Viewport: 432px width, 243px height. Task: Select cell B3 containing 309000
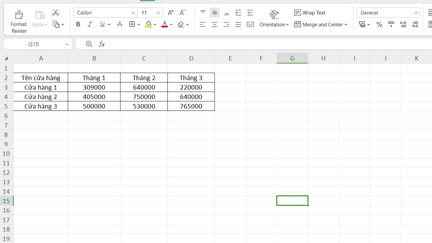pyautogui.click(x=94, y=87)
